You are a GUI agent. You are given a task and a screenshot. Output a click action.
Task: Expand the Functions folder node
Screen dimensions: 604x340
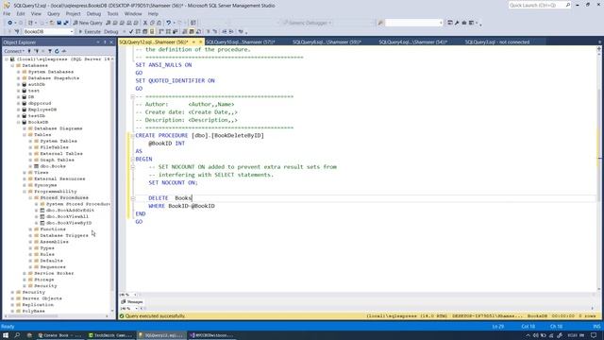click(x=30, y=229)
